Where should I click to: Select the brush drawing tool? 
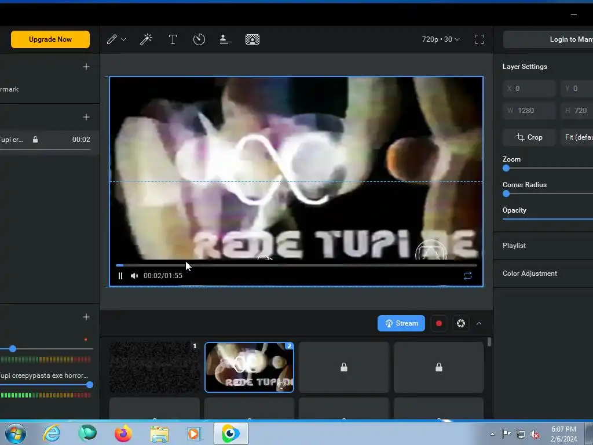(112, 39)
